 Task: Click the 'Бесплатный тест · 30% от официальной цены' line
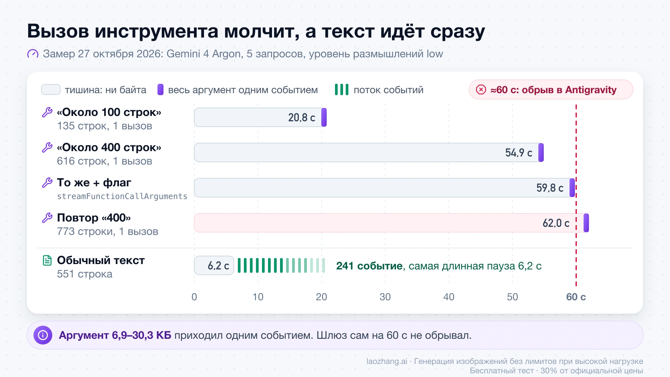[x=556, y=371]
